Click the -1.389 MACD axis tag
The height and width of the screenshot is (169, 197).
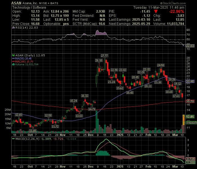190,163
